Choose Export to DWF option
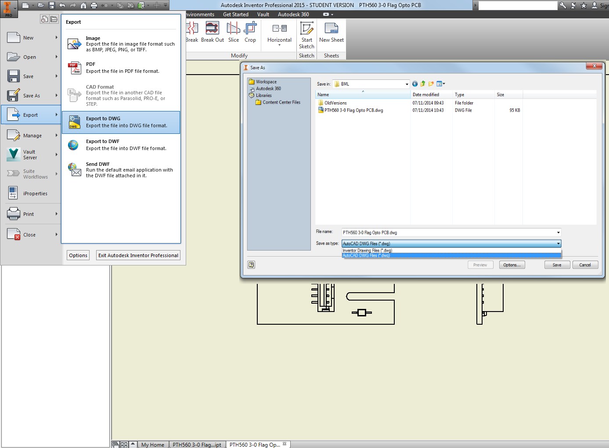Image resolution: width=609 pixels, height=448 pixels. (121, 145)
